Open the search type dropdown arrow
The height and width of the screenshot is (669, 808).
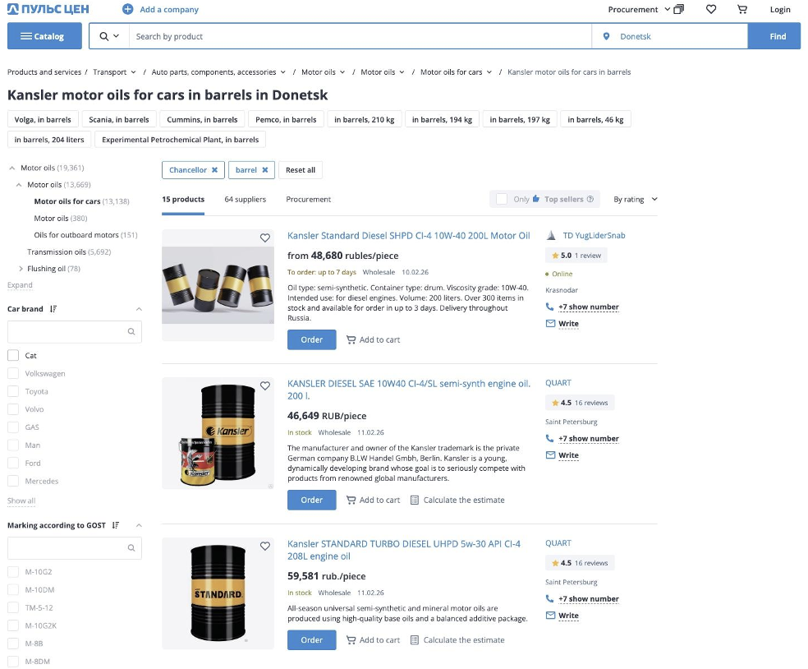pos(116,35)
